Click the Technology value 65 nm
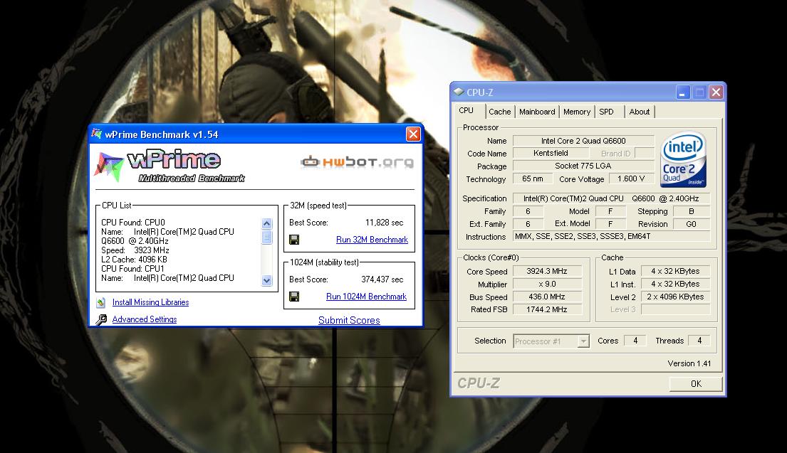This screenshot has height=453, width=787. pos(533,179)
